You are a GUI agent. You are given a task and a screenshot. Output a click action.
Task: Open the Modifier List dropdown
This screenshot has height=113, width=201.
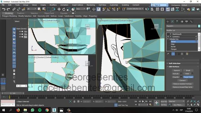[x=183, y=30]
